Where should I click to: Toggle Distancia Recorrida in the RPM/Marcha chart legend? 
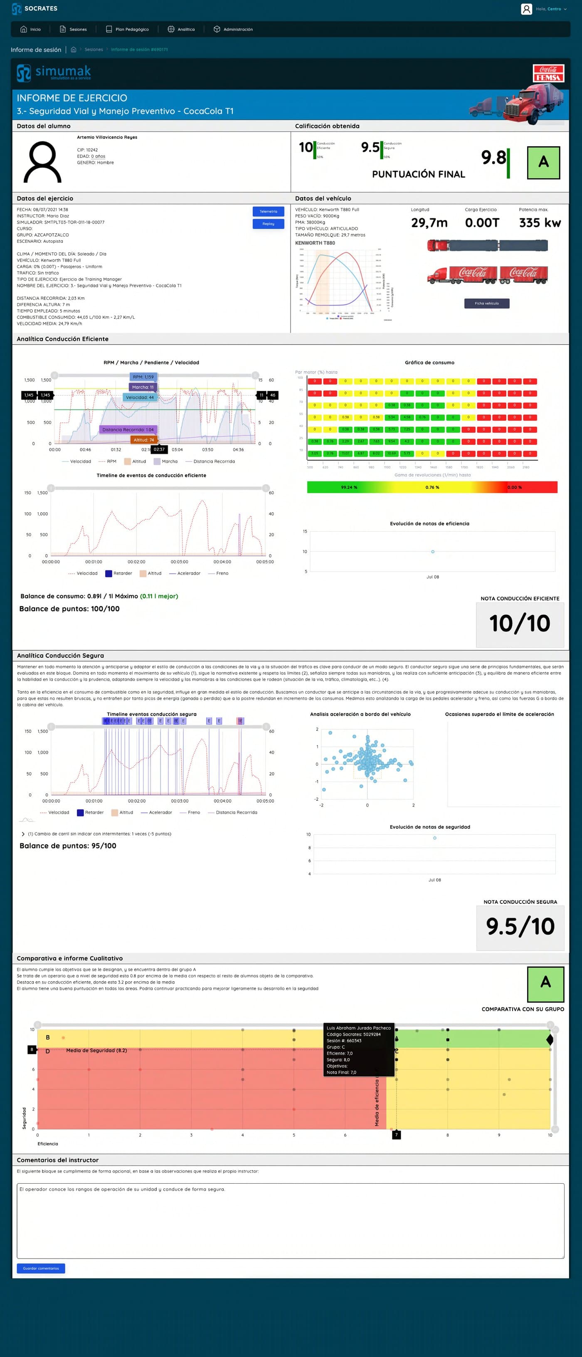[210, 461]
